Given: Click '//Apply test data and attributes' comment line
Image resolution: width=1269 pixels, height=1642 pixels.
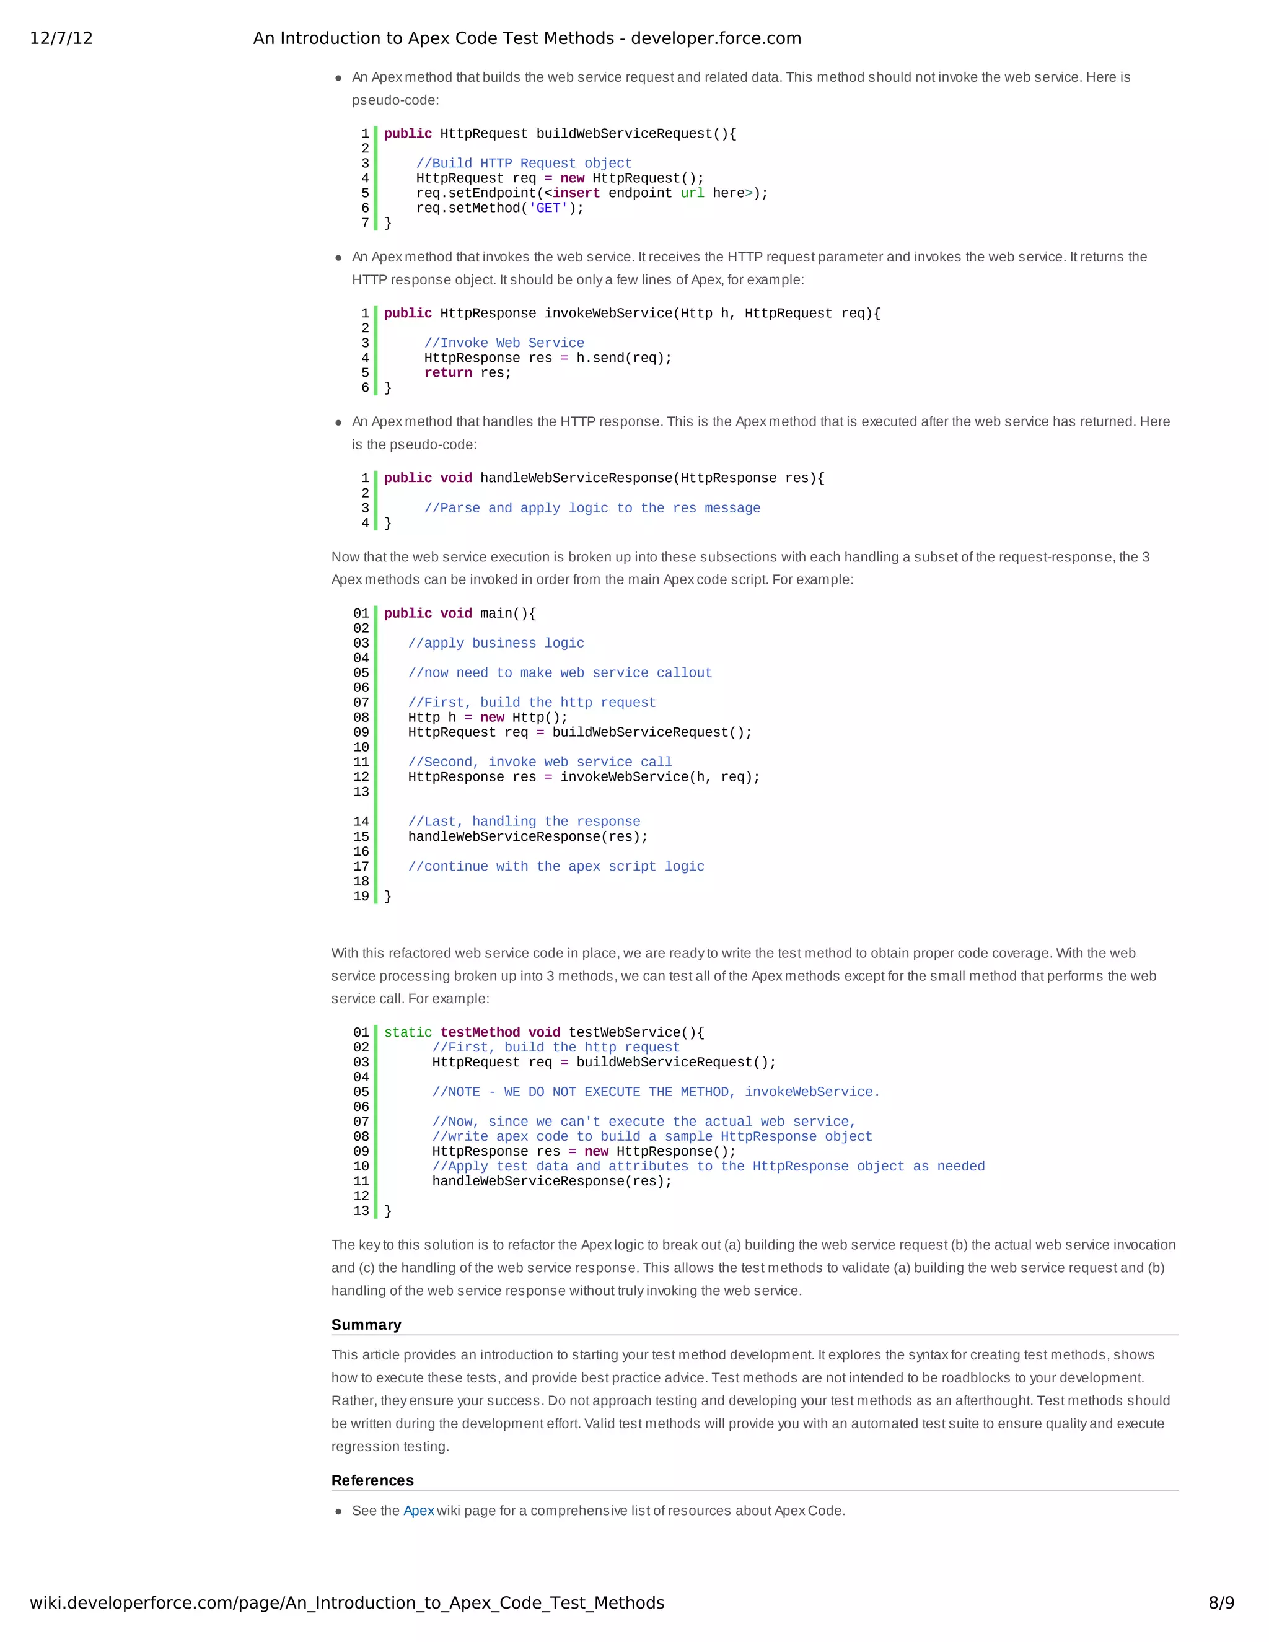Looking at the screenshot, I should (x=708, y=1166).
